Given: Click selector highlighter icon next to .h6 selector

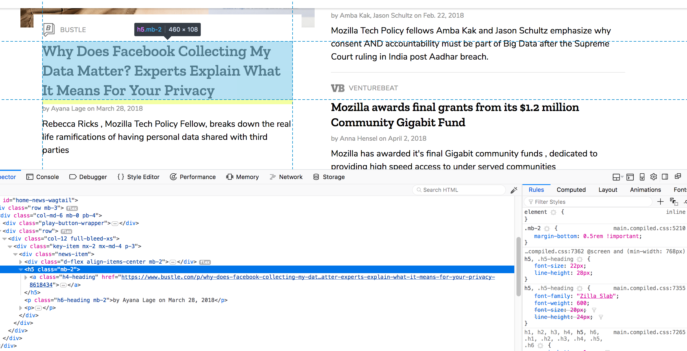Looking at the screenshot, I should click(x=540, y=346).
